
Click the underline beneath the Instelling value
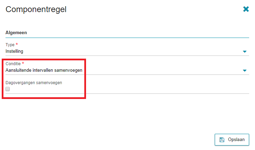127,56
